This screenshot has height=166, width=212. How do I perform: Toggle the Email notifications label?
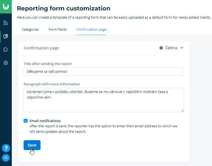click(45, 121)
